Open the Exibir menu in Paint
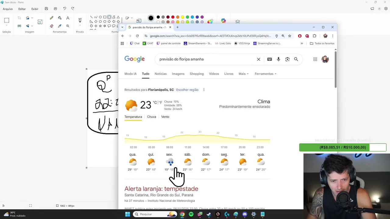 35,9
